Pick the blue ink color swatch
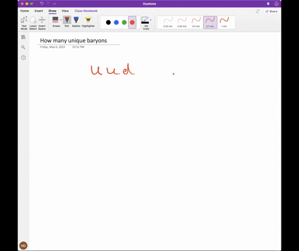Screen dimensions: 299x251 click(x=116, y=22)
